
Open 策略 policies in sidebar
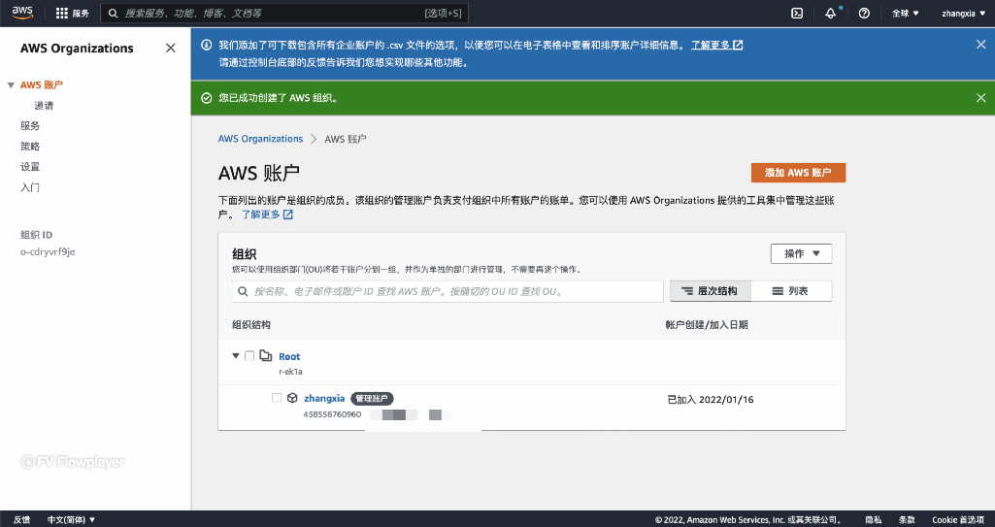[30, 146]
